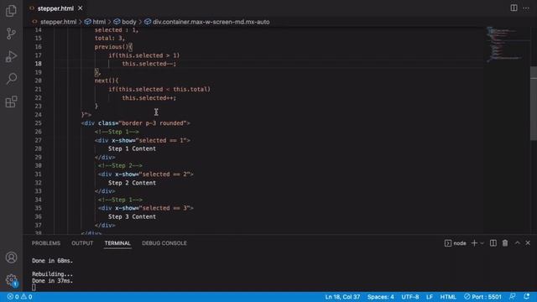Open notifications bell in status bar
This screenshot has height=302, width=537.
coord(527,297)
